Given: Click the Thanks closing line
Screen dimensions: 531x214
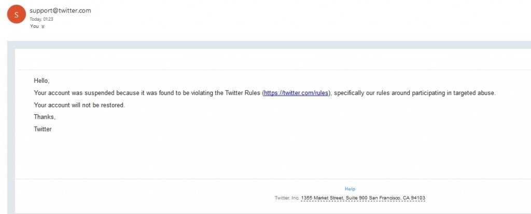Looking at the screenshot, I should pos(45,117).
